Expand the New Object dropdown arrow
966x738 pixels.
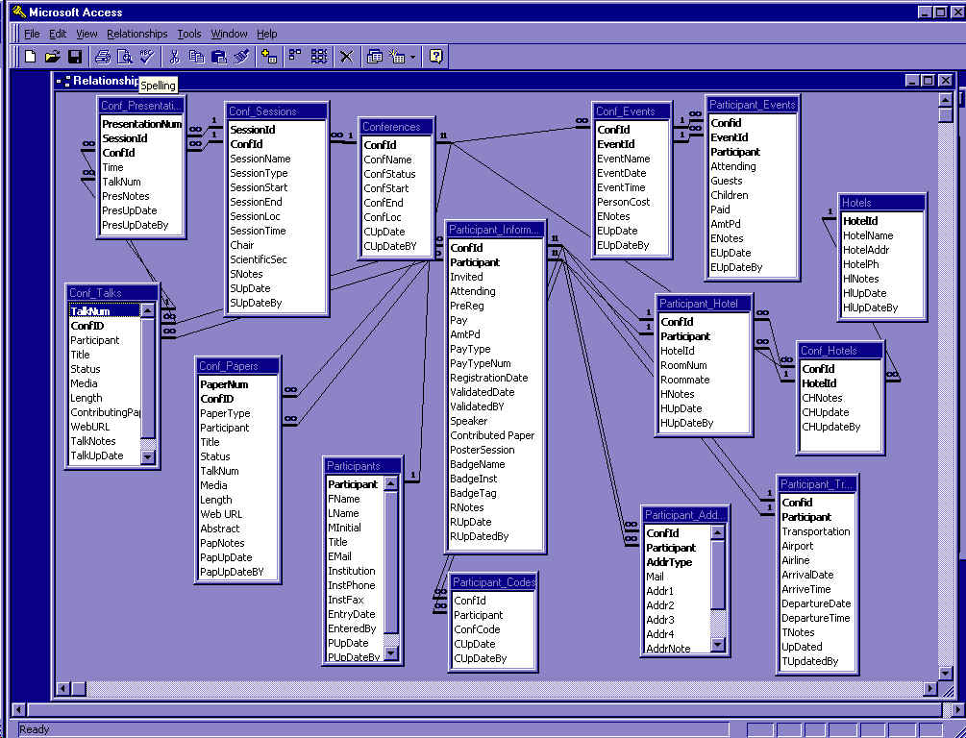click(x=413, y=57)
